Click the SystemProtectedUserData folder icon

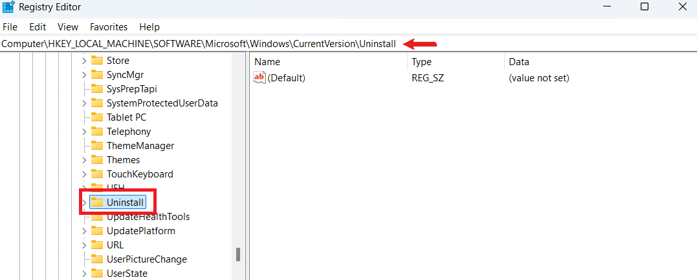[97, 103]
